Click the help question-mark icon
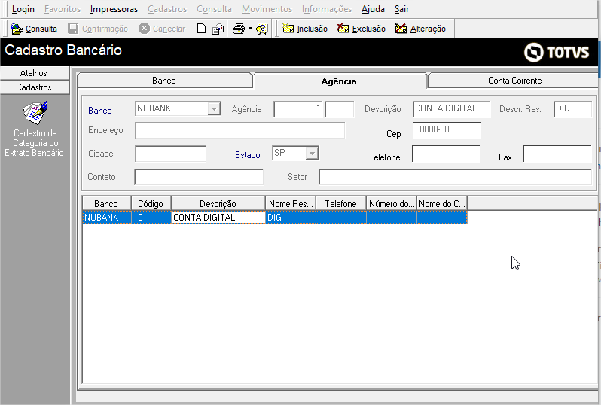Image resolution: width=601 pixels, height=405 pixels. click(x=262, y=29)
